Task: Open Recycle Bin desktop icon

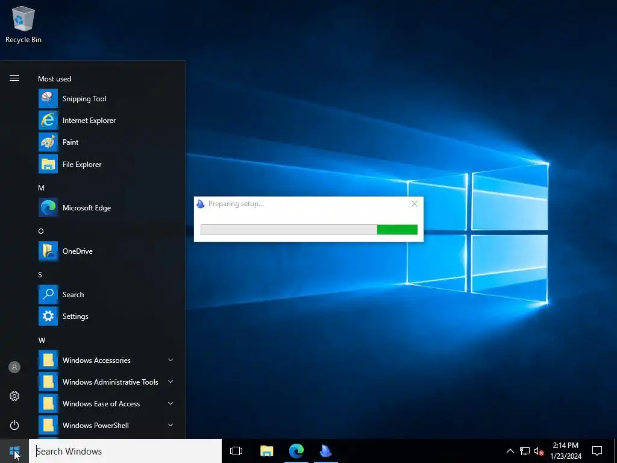Action: [x=23, y=25]
